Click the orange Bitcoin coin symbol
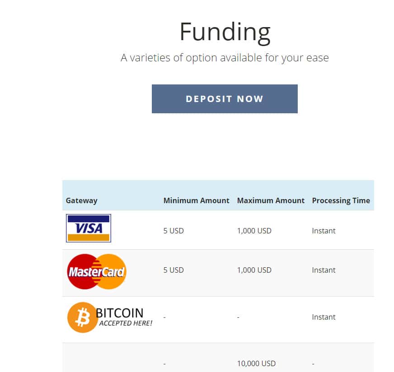 tap(82, 317)
